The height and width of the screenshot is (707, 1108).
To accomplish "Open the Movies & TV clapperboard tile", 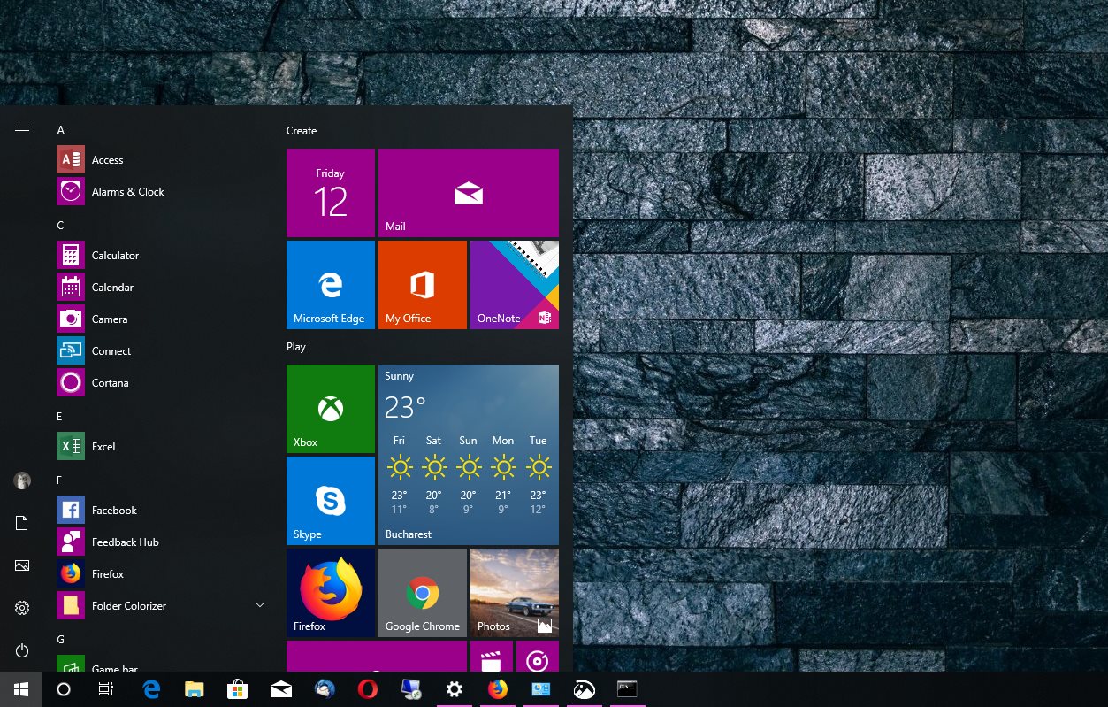I will point(492,657).
